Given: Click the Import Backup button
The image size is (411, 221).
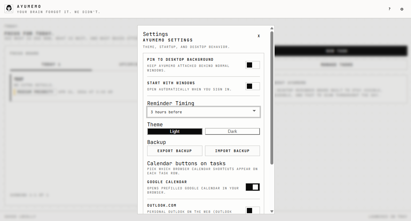Looking at the screenshot, I should [232, 151].
